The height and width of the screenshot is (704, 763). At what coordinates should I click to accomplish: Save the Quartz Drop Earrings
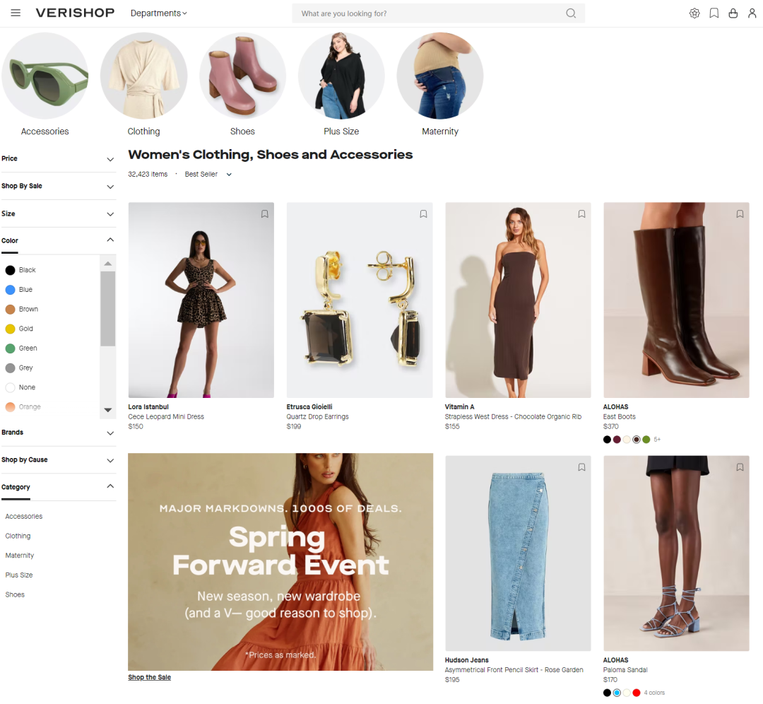pos(423,213)
